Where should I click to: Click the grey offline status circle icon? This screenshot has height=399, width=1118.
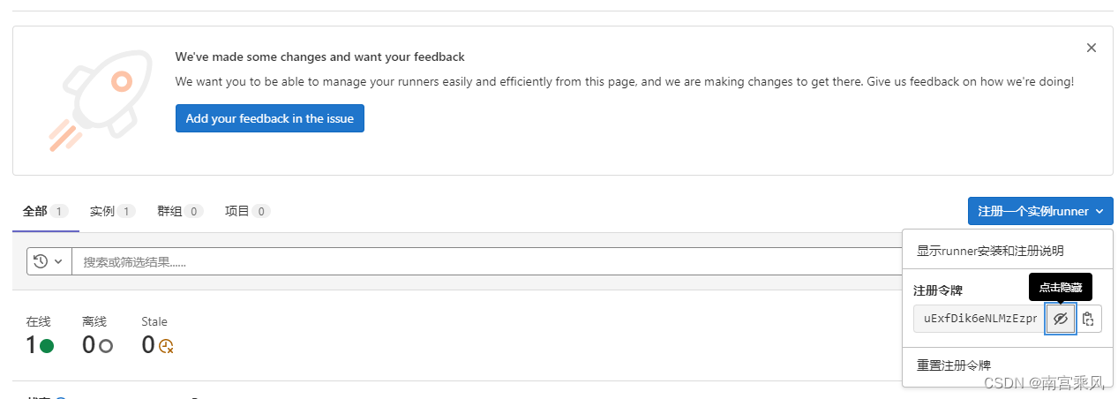click(106, 346)
